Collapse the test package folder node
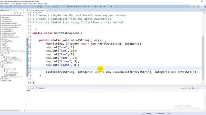The image size is (206, 115). [2, 71]
